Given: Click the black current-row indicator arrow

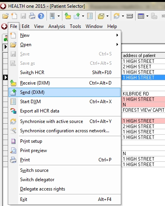Looking at the screenshot, I should [x=5, y=77].
